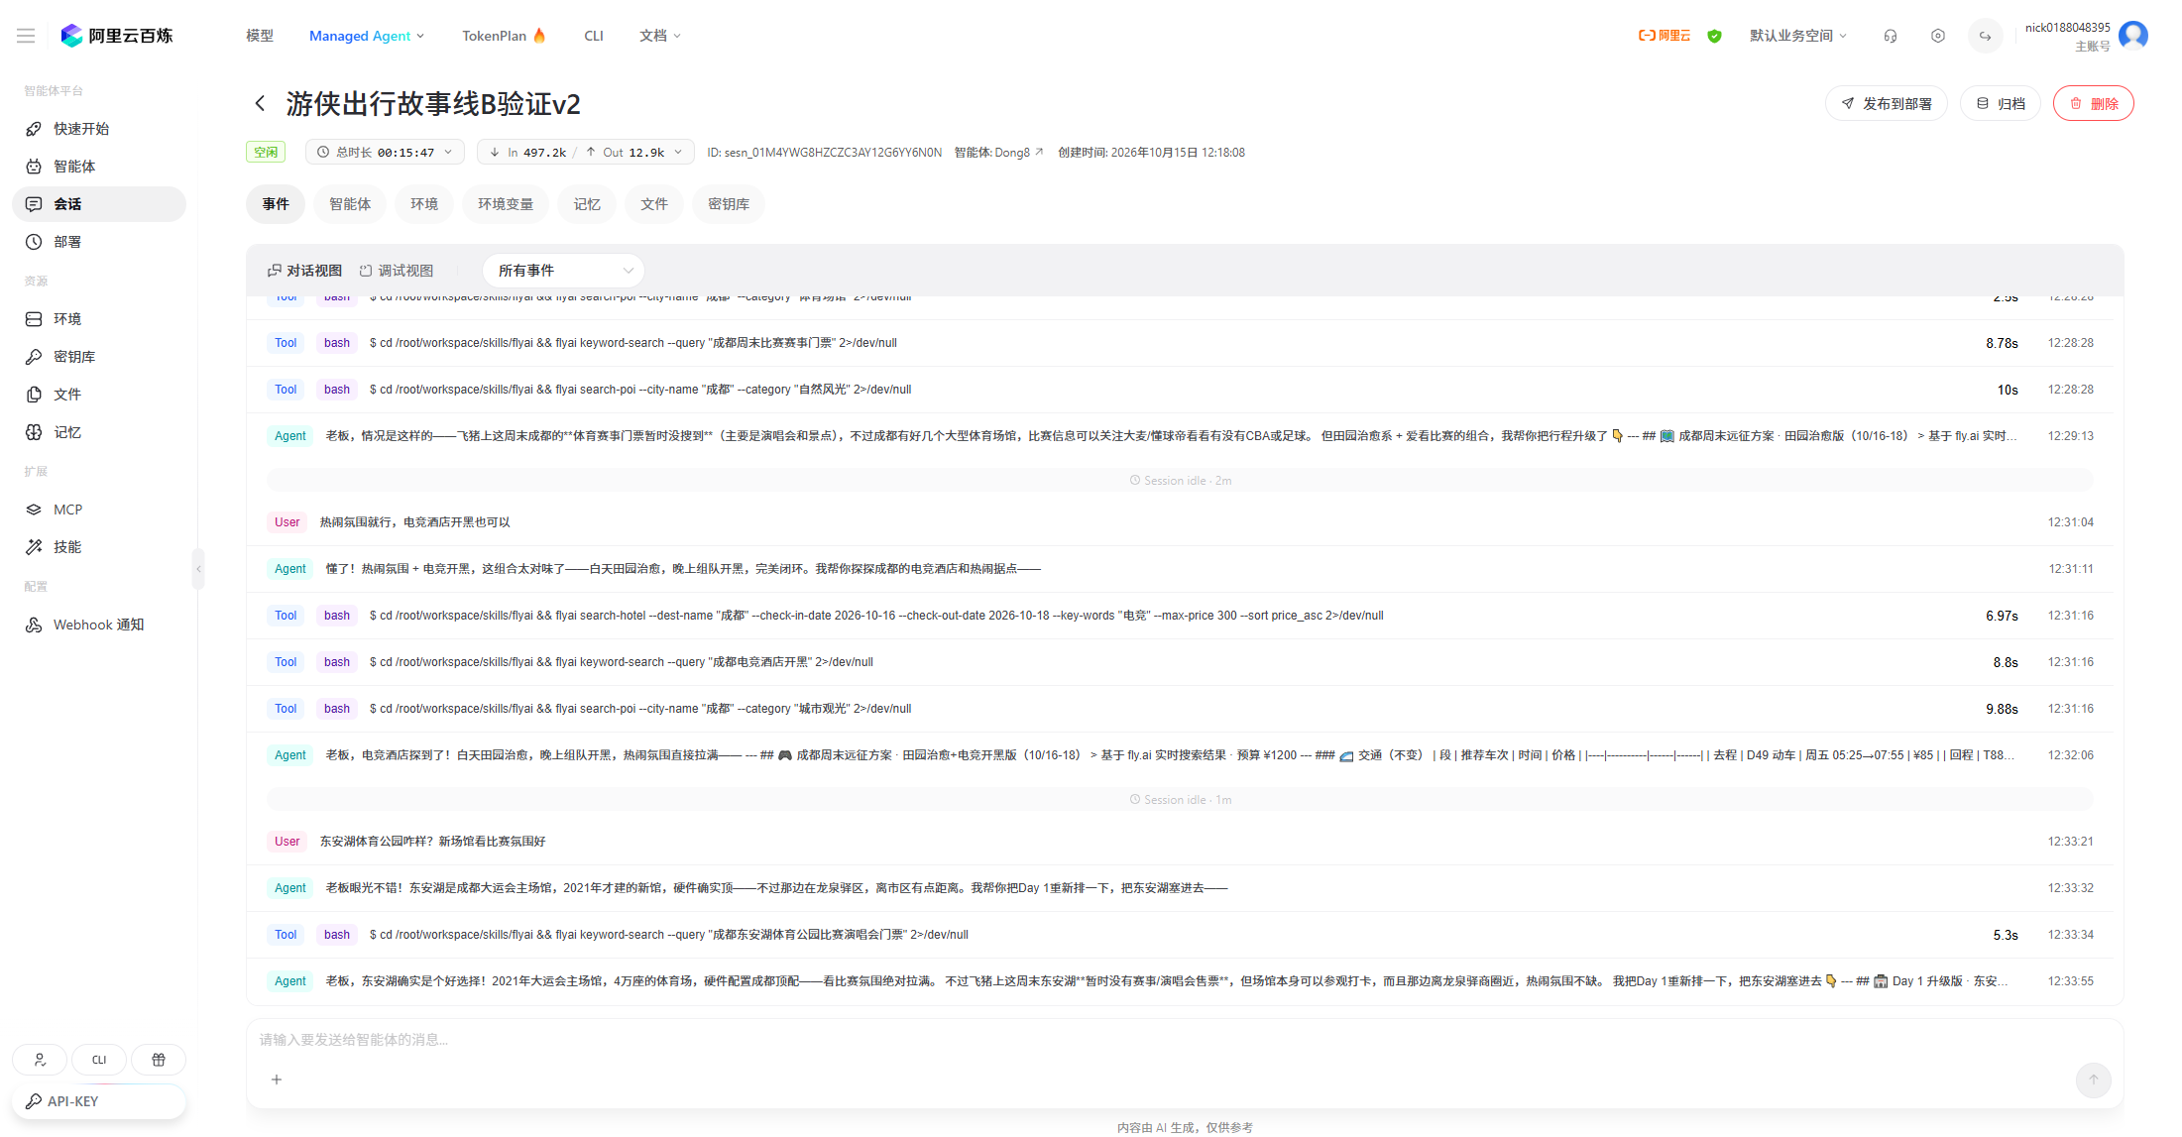Open the Dong8 agent link

click(1018, 153)
